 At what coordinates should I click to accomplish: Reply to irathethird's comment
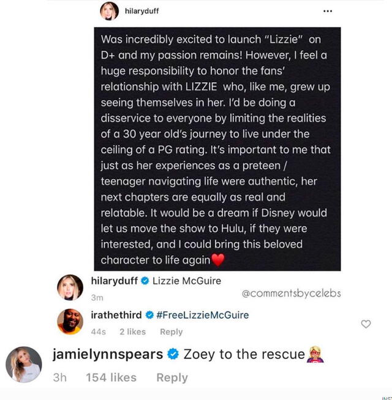(x=171, y=331)
